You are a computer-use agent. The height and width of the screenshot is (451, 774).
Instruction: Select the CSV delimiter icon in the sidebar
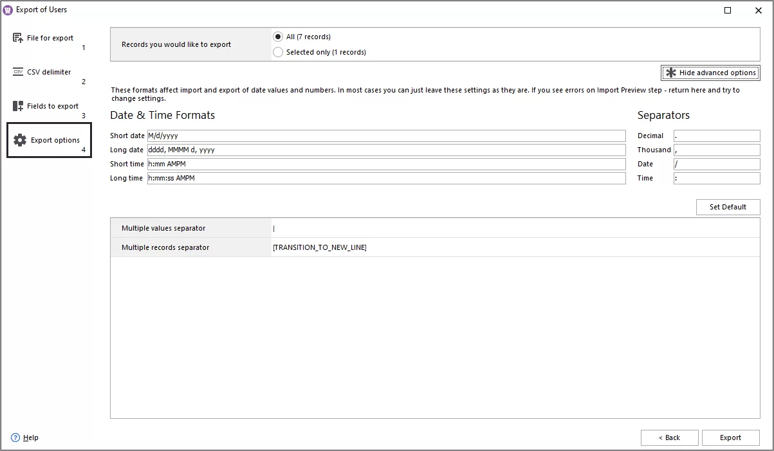coord(17,72)
